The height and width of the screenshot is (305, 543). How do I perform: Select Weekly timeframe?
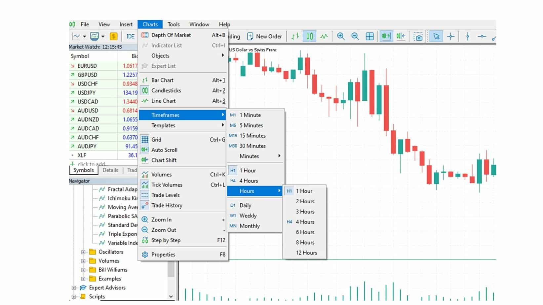(x=255, y=216)
